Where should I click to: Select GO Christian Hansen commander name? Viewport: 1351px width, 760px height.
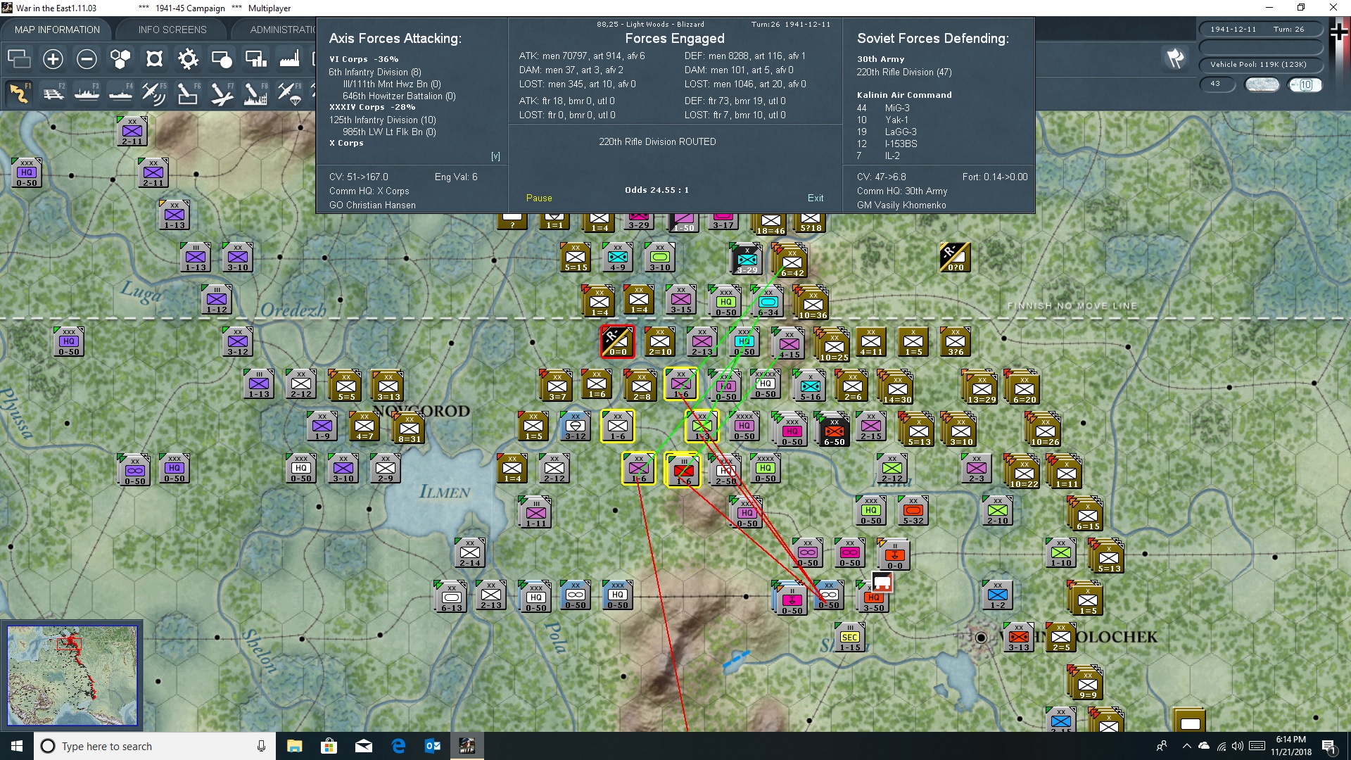coord(372,205)
